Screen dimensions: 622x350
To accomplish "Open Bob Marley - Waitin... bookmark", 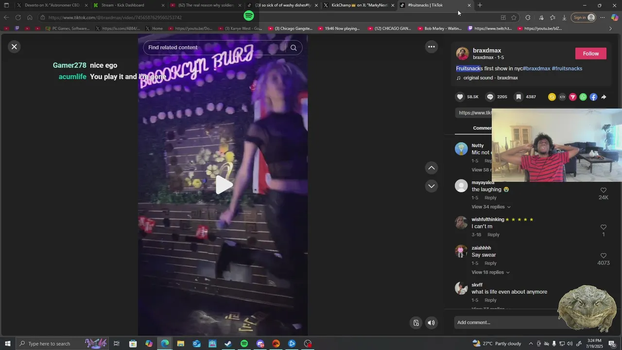I will 439,28.
